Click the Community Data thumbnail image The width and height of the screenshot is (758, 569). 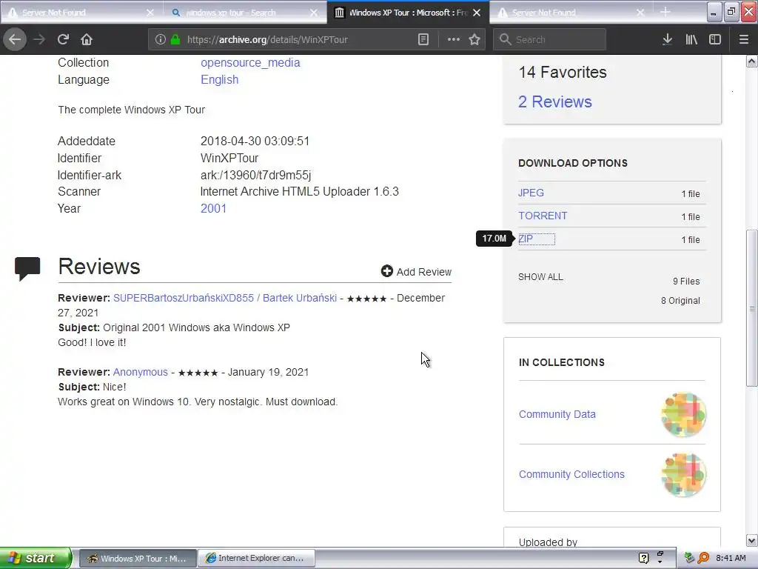tap(683, 414)
